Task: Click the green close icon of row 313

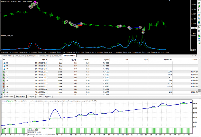Action: [x=4, y=78]
